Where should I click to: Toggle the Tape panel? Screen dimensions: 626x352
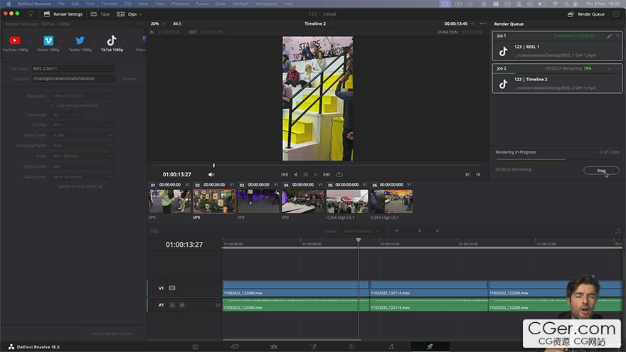(x=100, y=14)
